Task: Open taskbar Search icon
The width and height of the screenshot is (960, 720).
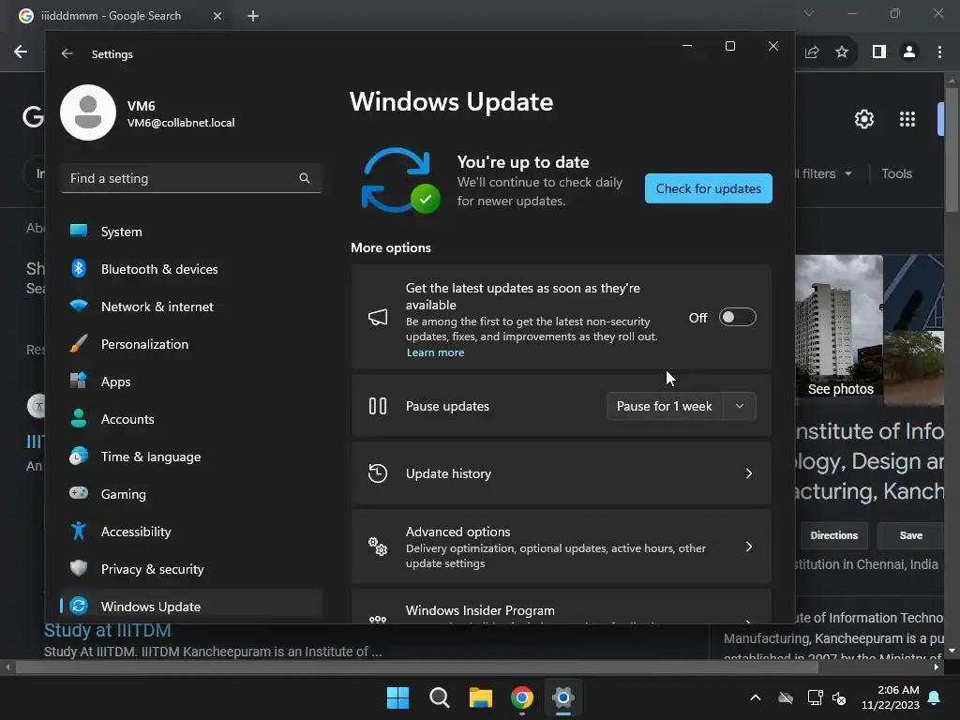Action: tap(439, 697)
